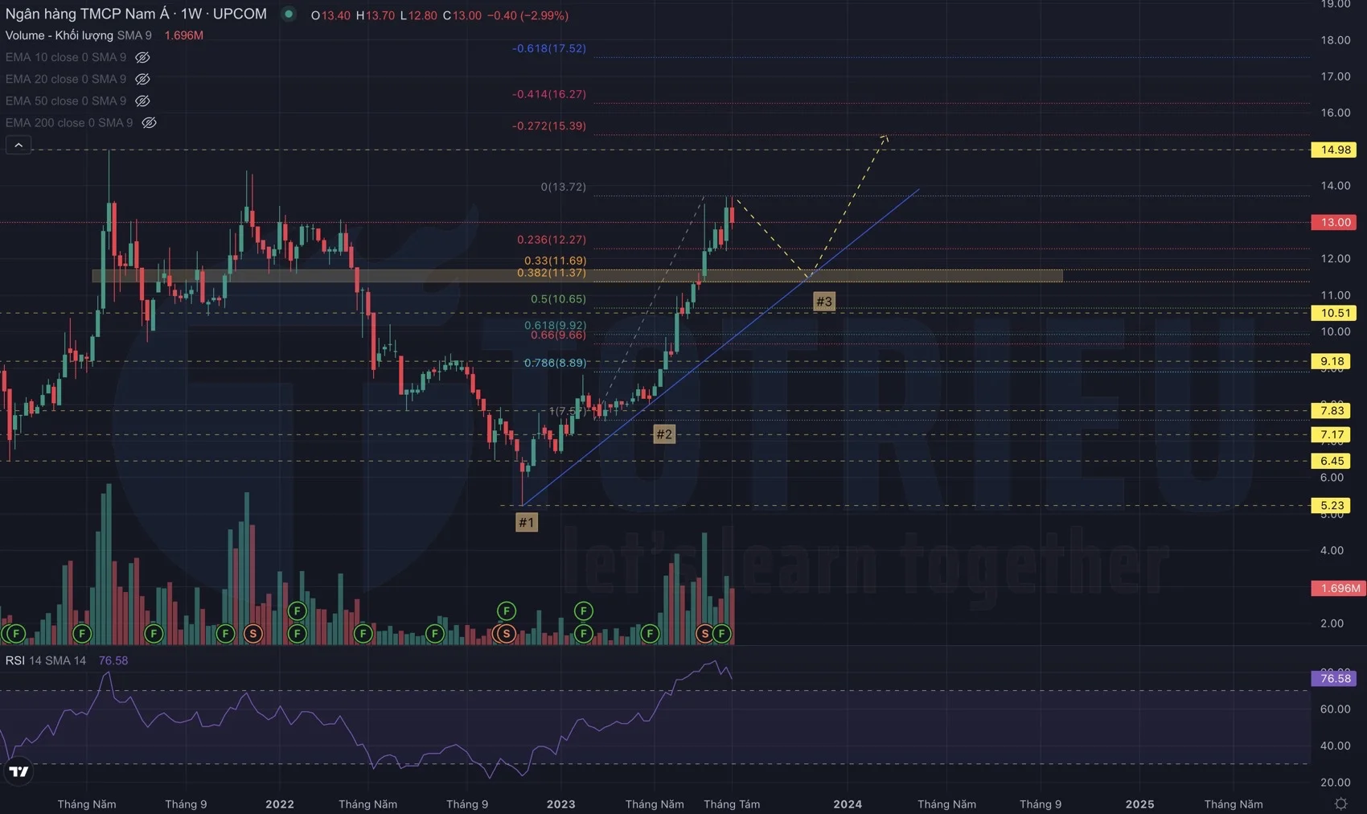Select the EMA 50 close 0 SMA 9 legend
The width and height of the screenshot is (1367, 814).
click(x=66, y=101)
